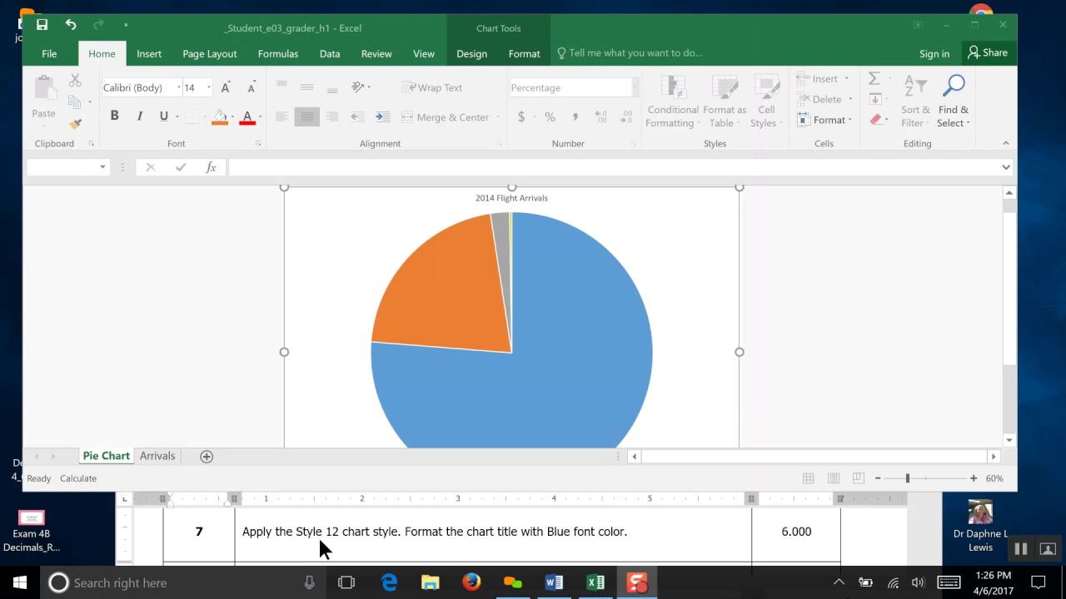The image size is (1066, 599).
Task: Increase font size with the large A icon
Action: click(x=226, y=87)
